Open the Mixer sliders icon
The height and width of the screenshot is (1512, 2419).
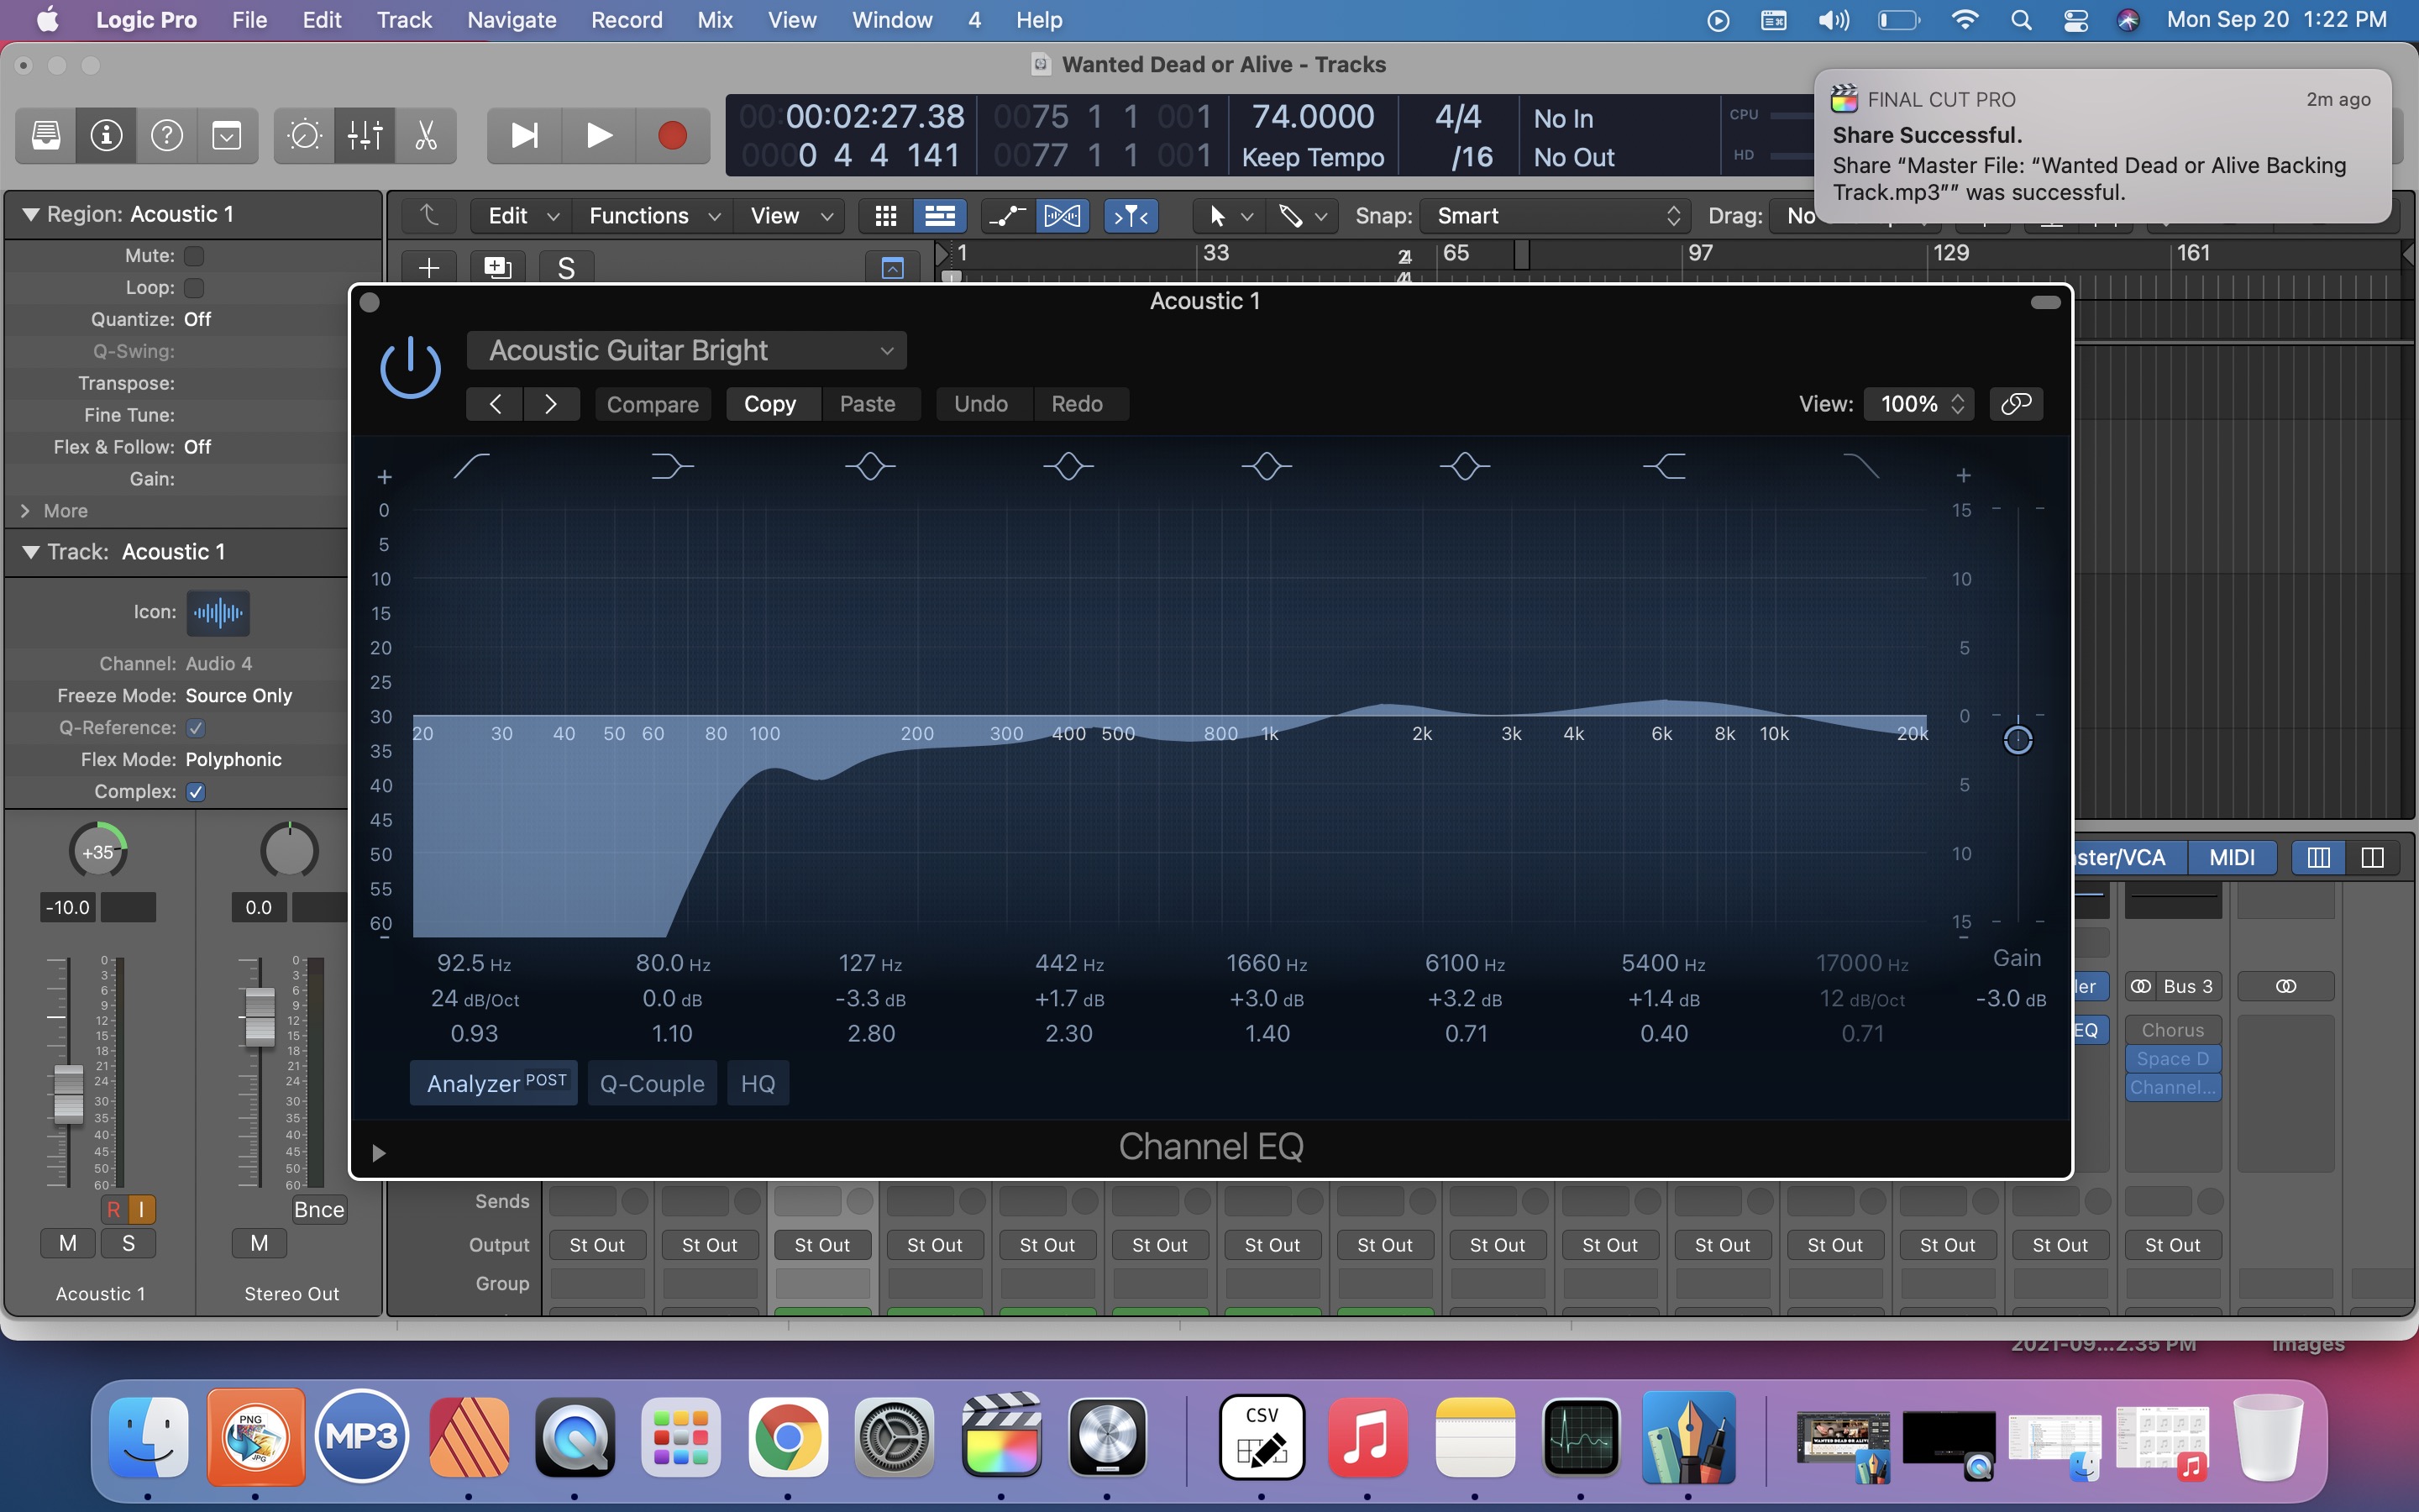click(365, 135)
